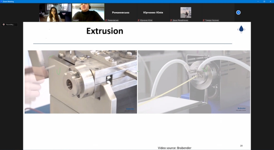Select the Романовська participant tile
The image size is (274, 150).
[121, 12]
